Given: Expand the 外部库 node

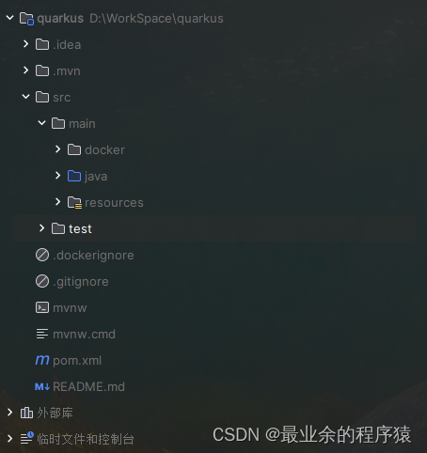Looking at the screenshot, I should [10, 413].
